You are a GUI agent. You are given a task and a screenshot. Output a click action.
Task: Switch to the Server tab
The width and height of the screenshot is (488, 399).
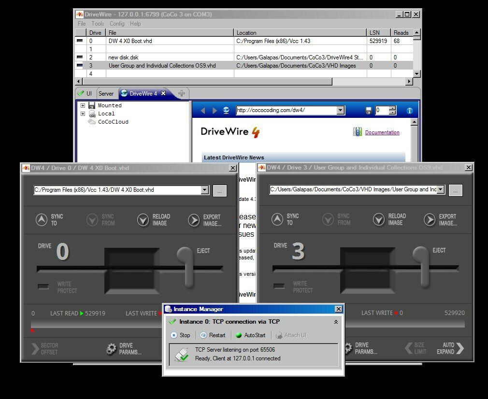(x=106, y=93)
